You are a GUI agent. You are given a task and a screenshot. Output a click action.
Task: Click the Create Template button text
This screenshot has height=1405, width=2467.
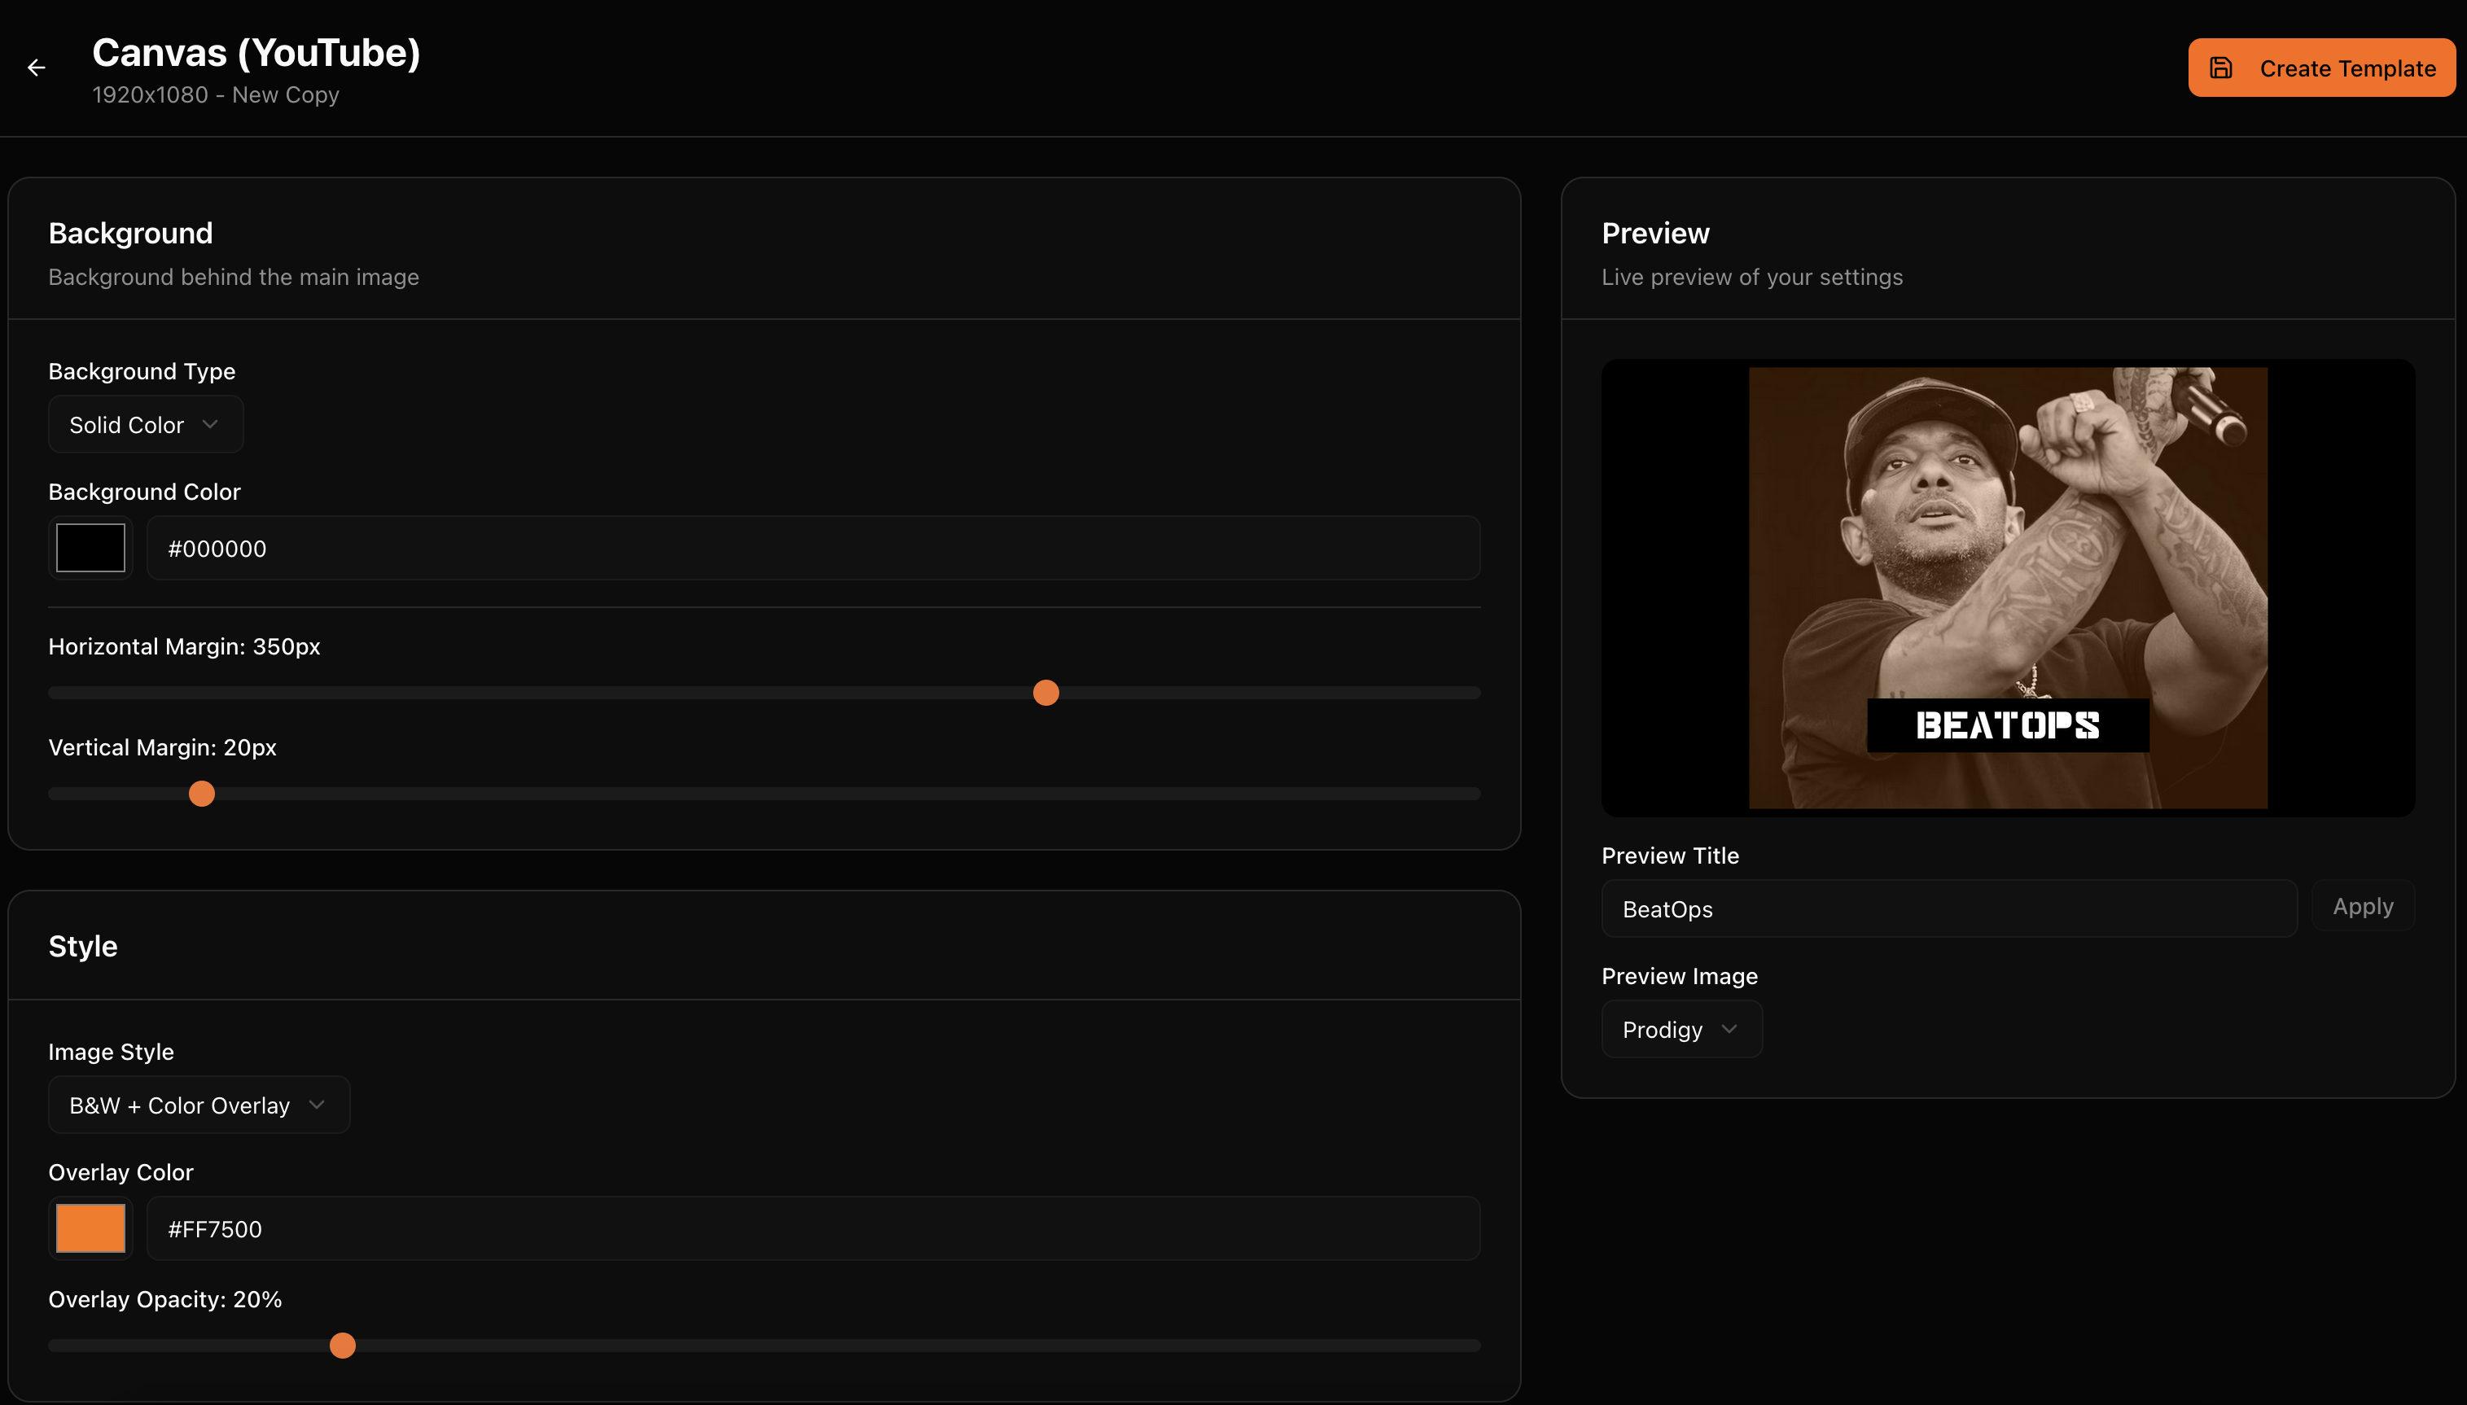(2346, 68)
